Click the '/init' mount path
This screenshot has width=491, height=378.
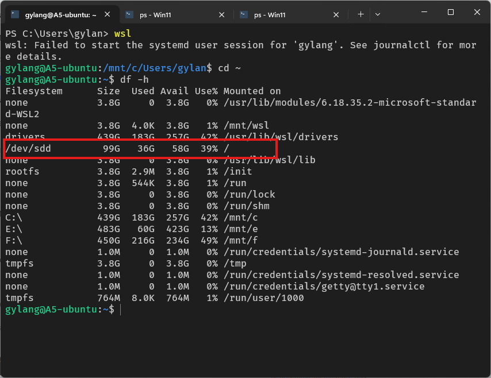pos(238,171)
